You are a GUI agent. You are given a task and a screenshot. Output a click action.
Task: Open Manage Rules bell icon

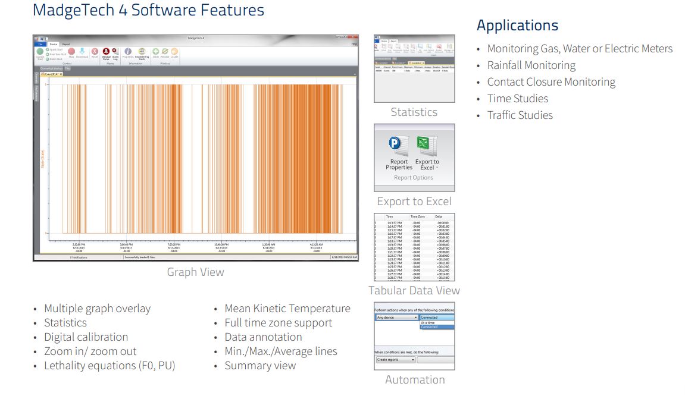click(x=106, y=52)
